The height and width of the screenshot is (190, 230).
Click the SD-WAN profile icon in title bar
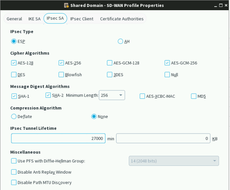(x=66, y=5)
